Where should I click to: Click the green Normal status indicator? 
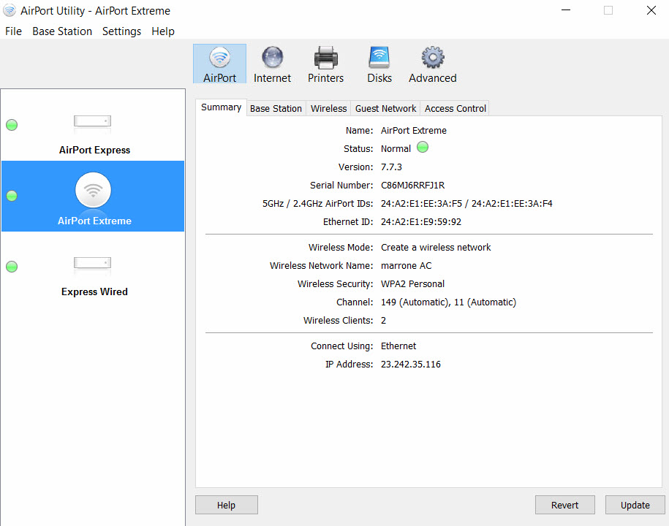(x=423, y=148)
